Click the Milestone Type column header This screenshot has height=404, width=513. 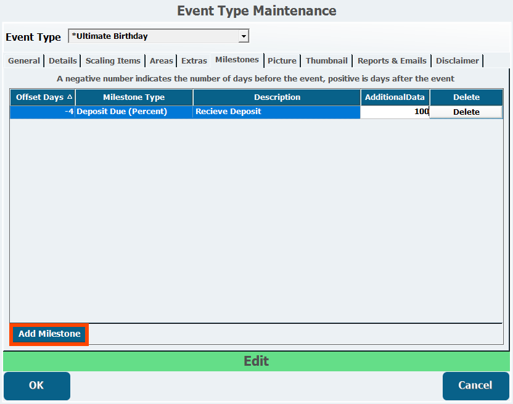(x=134, y=97)
